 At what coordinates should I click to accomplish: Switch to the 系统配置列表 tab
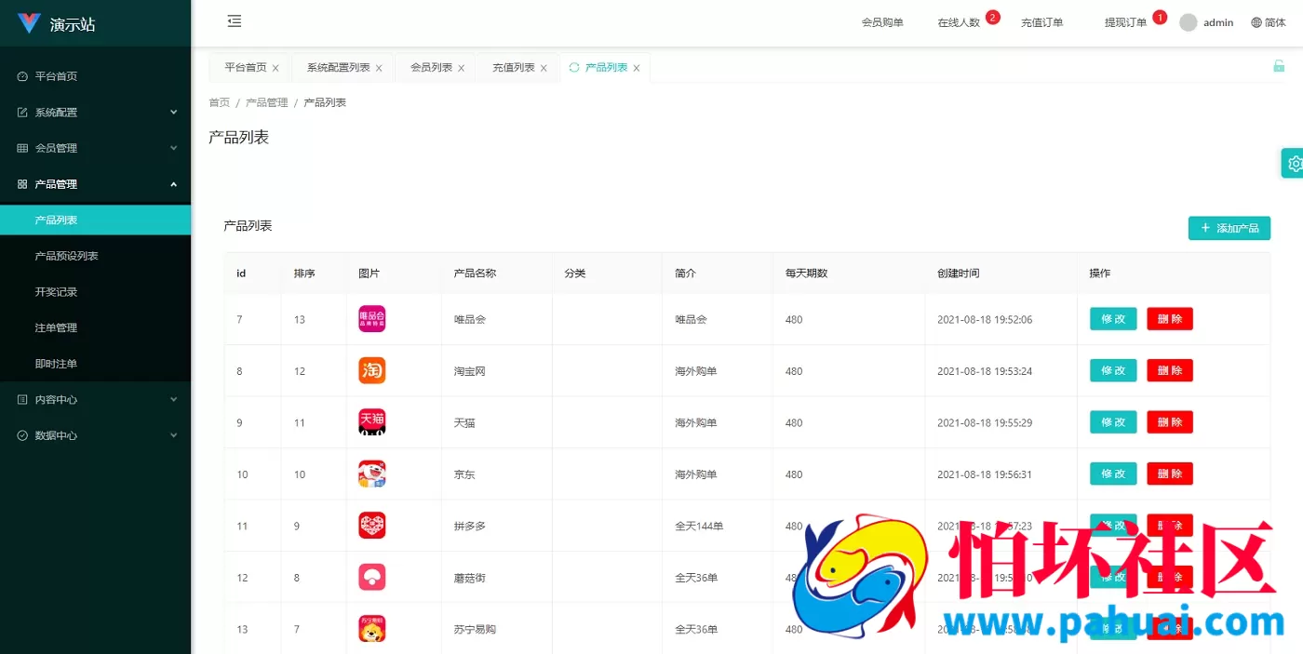tap(339, 67)
